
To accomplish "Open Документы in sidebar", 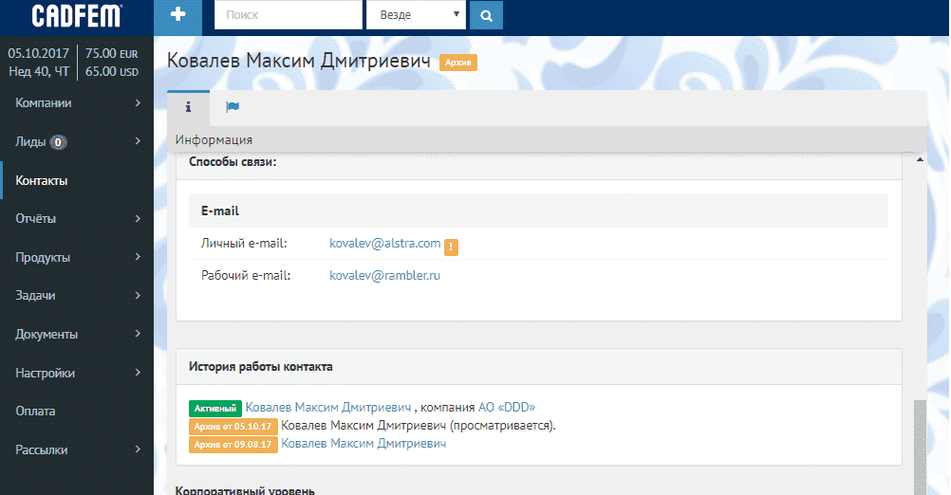I will (47, 335).
